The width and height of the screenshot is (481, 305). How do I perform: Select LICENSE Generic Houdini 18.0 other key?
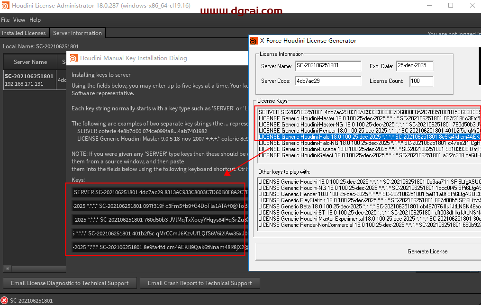coord(369,182)
